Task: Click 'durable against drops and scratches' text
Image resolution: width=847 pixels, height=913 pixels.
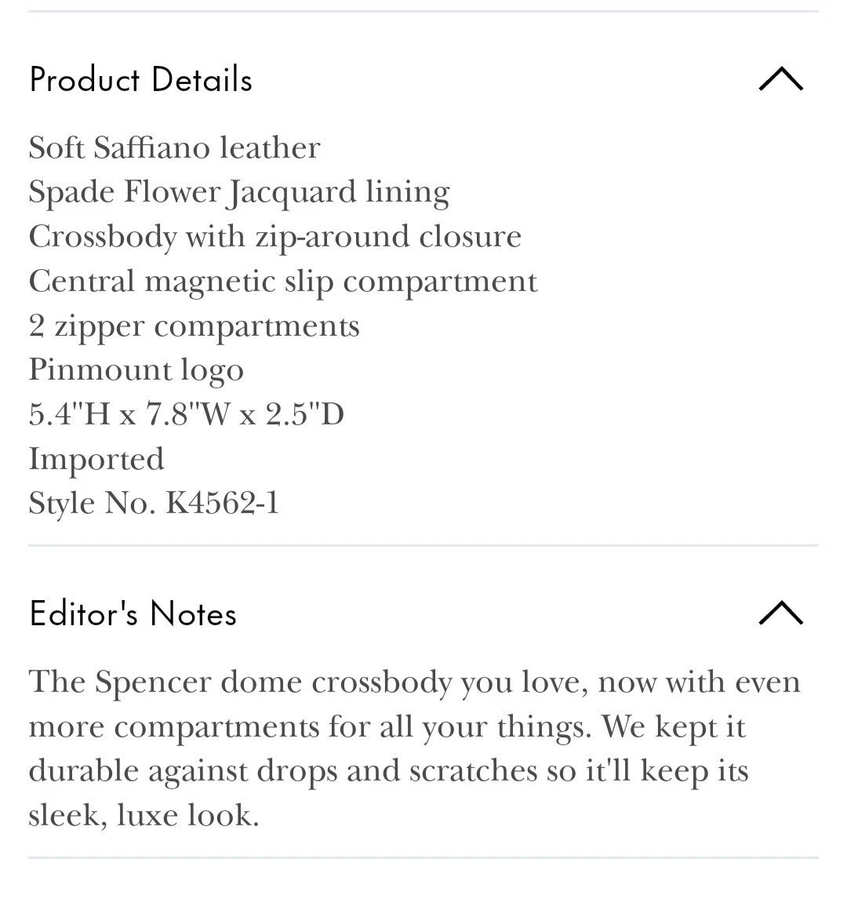Action: pyautogui.click(x=282, y=772)
